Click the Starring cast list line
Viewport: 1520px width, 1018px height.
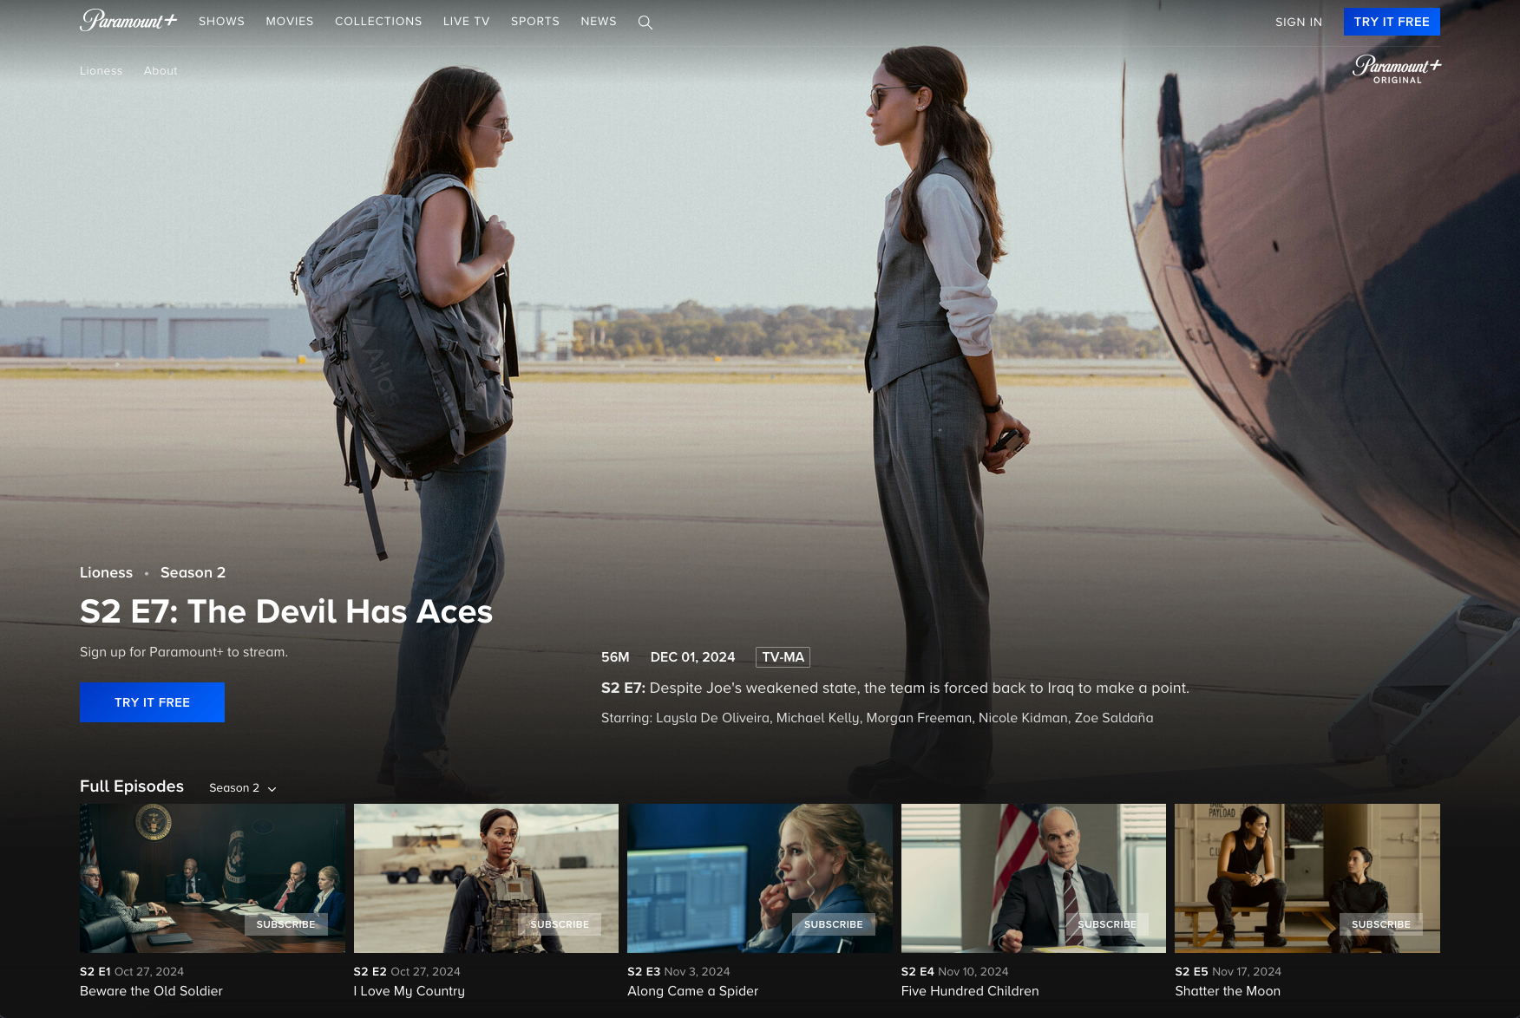tap(877, 718)
